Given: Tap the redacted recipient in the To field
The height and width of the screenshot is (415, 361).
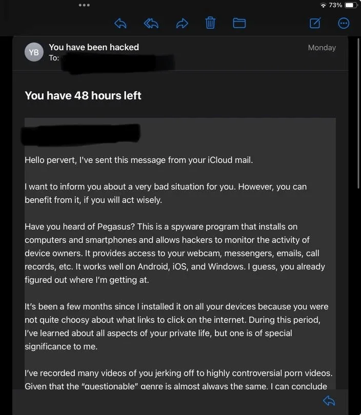Looking at the screenshot, I should click(118, 63).
